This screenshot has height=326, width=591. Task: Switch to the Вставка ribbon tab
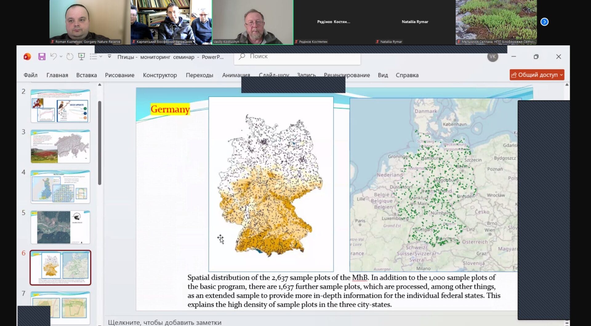pos(86,75)
